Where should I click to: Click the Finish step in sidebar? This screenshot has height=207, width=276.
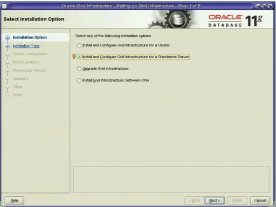(x=18, y=95)
